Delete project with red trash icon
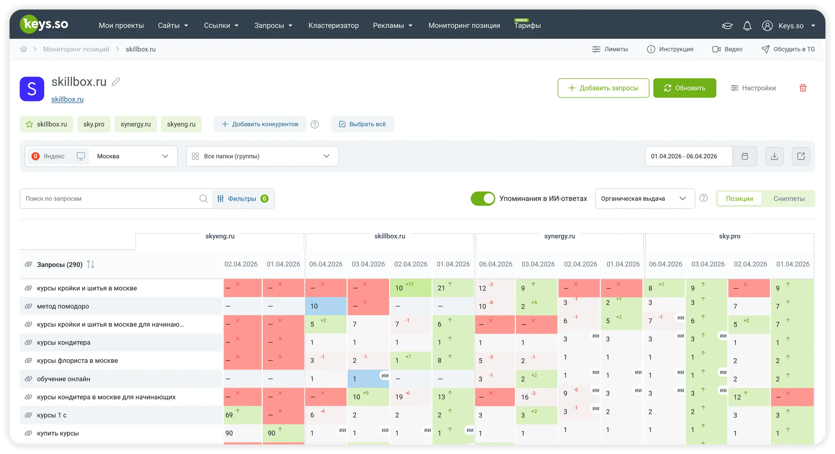This screenshot has width=835, height=454. 803,88
